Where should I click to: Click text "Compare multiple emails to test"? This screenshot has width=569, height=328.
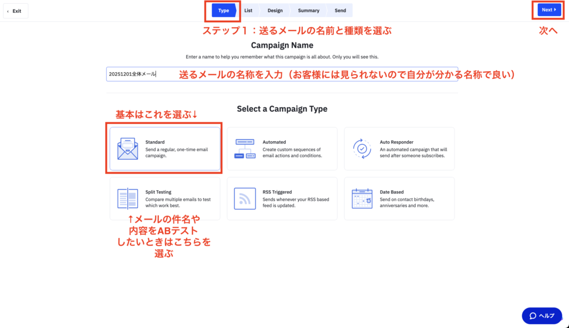tap(178, 200)
